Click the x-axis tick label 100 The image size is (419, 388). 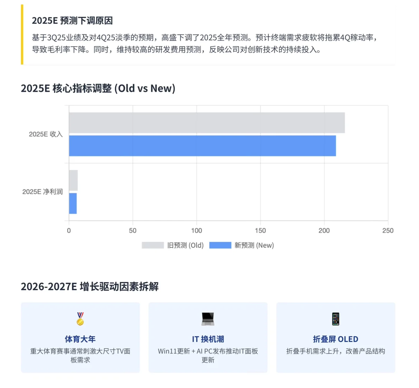[x=197, y=231]
